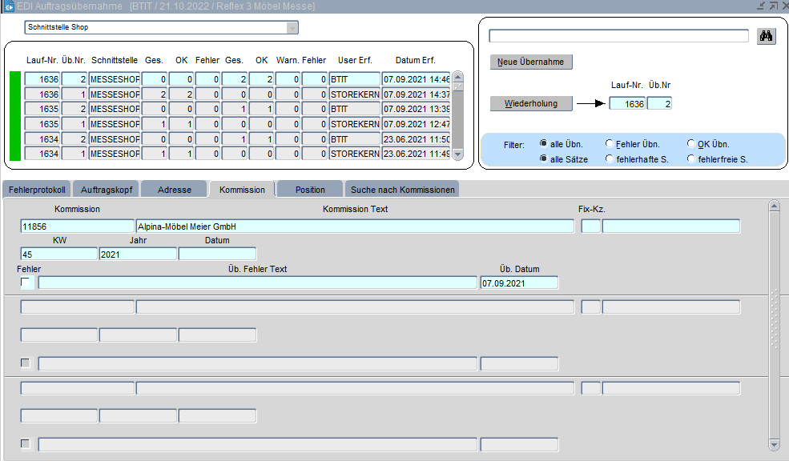Click the down arrow of the Kommission panel scrollbar
This screenshot has width=789, height=461.
coord(774,444)
